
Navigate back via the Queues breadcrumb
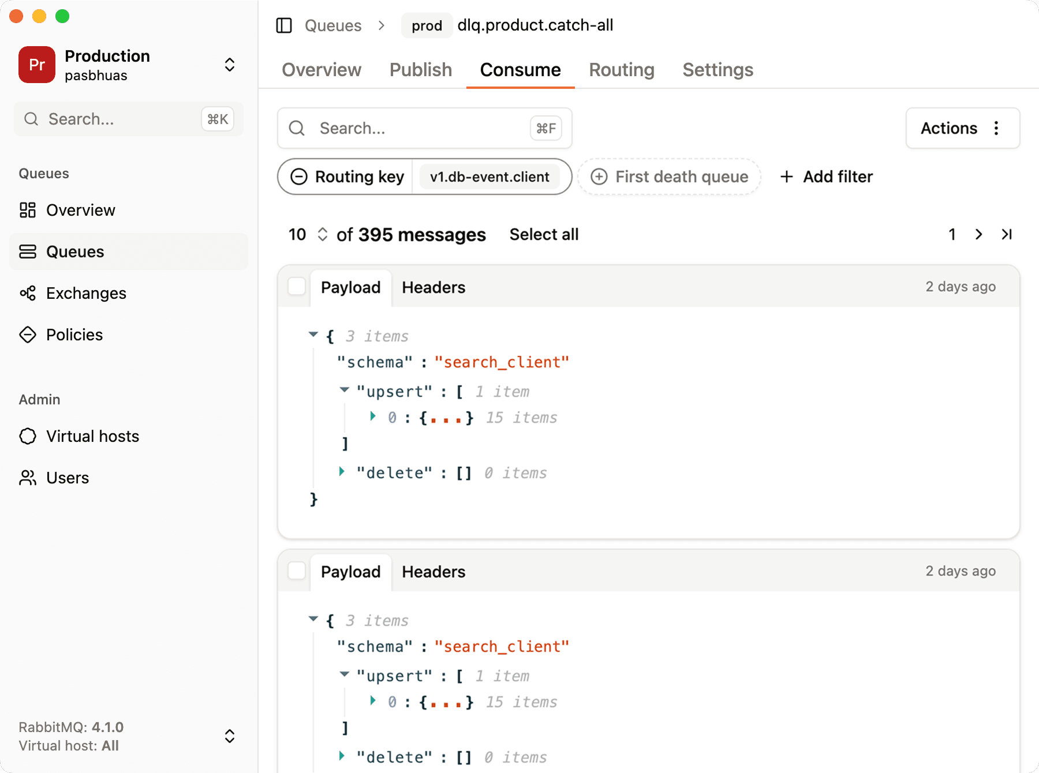point(332,25)
